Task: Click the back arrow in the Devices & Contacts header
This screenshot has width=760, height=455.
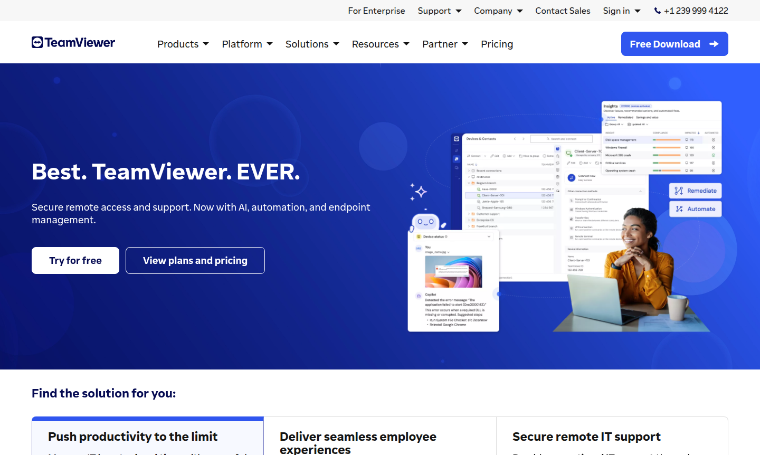Action: pyautogui.click(x=515, y=139)
